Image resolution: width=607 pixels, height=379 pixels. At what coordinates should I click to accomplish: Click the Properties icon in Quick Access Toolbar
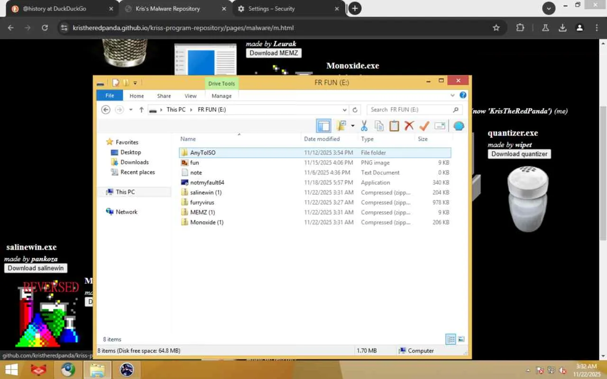(x=116, y=83)
